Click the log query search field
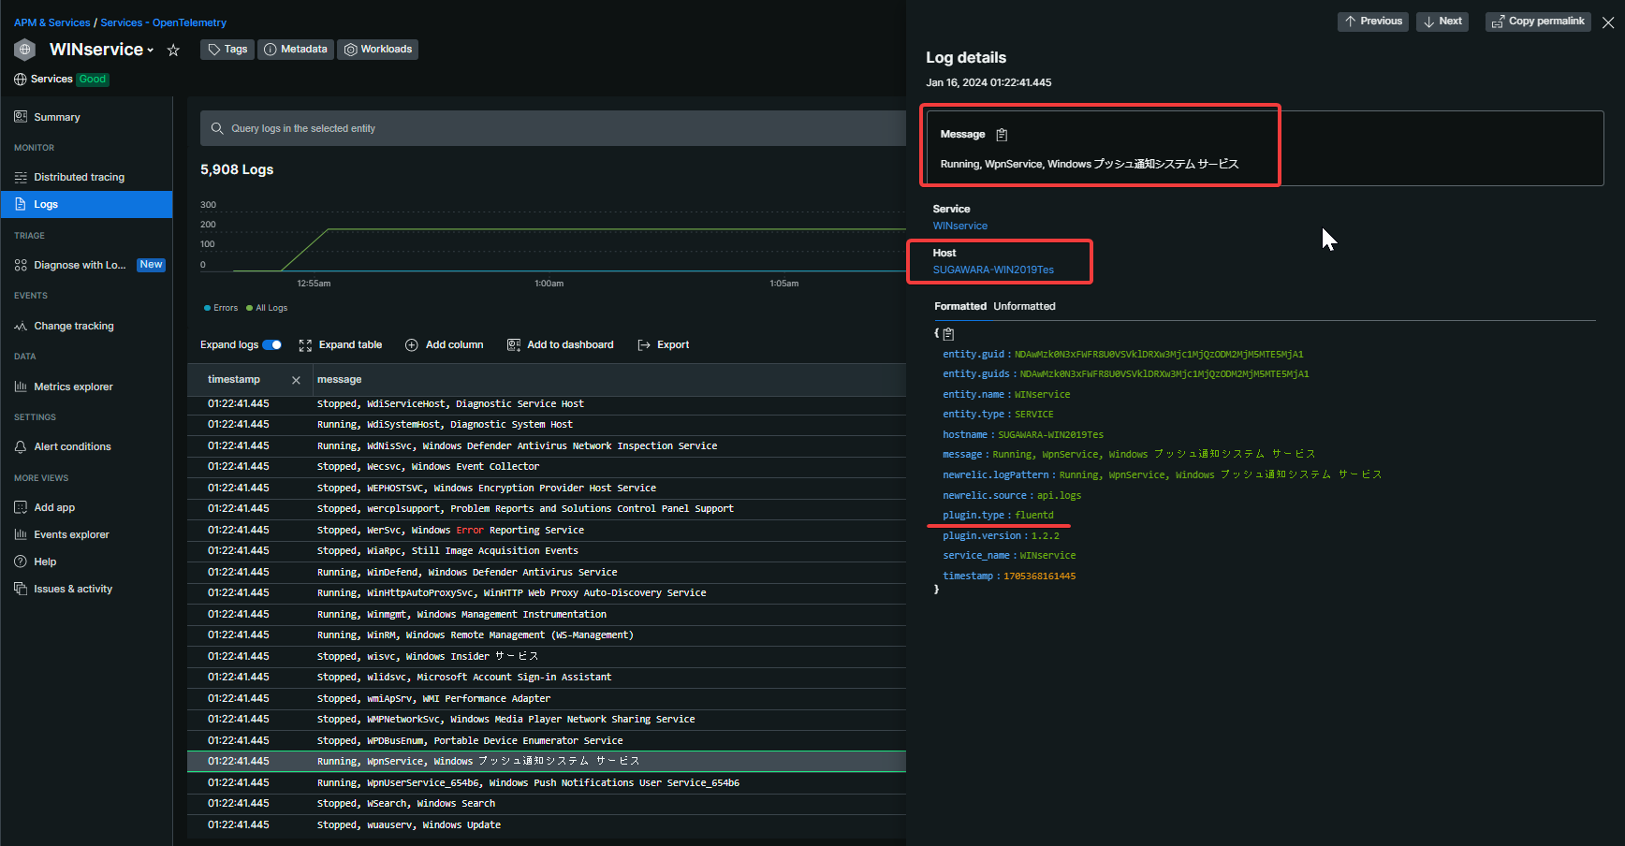The image size is (1625, 846). [552, 128]
